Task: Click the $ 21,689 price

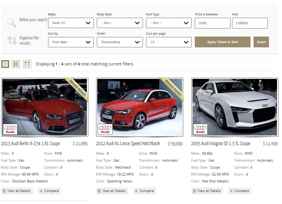Action: pos(80,144)
